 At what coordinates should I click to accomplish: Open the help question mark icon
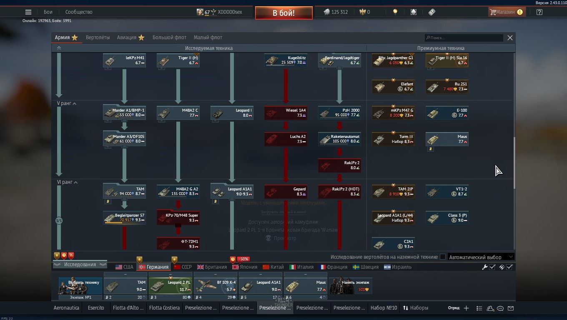pos(539,12)
